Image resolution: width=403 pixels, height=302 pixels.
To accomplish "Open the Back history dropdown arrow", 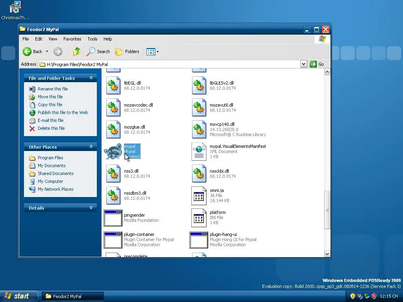I will (x=47, y=52).
